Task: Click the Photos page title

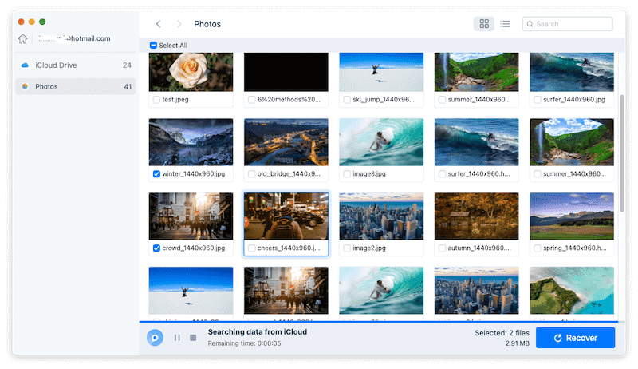Action: 207,24
